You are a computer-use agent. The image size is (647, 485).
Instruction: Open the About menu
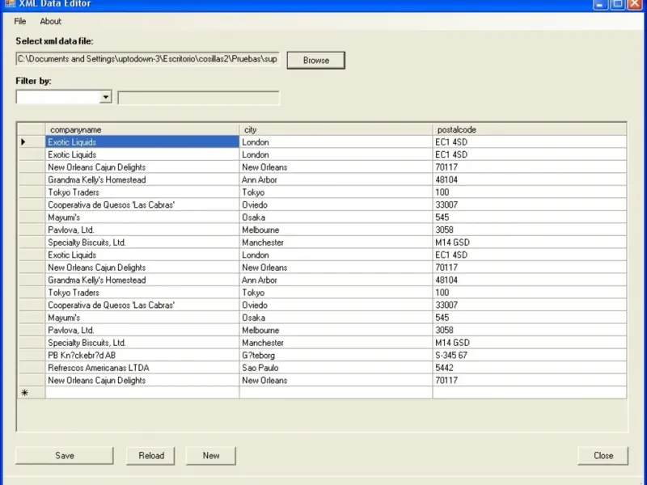51,21
